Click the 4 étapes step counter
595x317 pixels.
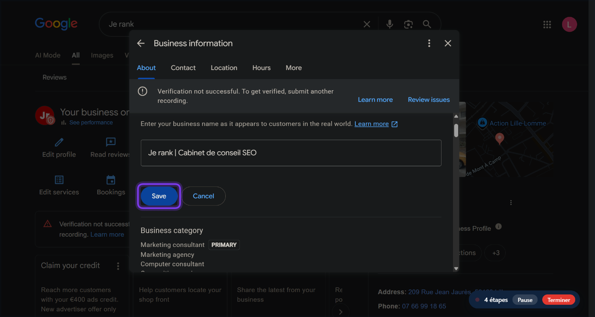[x=496, y=300]
